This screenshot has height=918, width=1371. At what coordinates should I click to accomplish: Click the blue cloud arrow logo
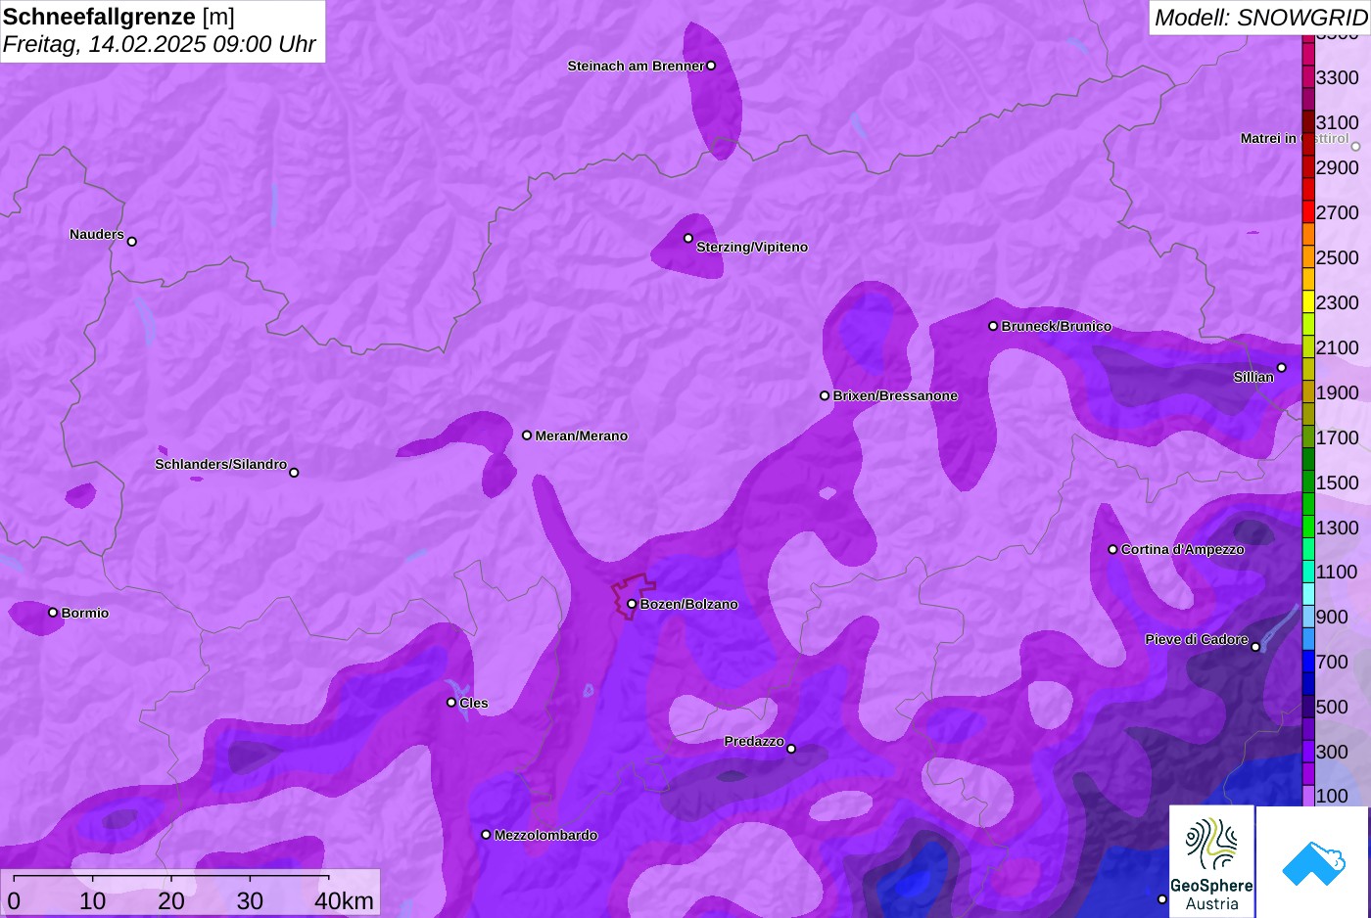(1313, 862)
